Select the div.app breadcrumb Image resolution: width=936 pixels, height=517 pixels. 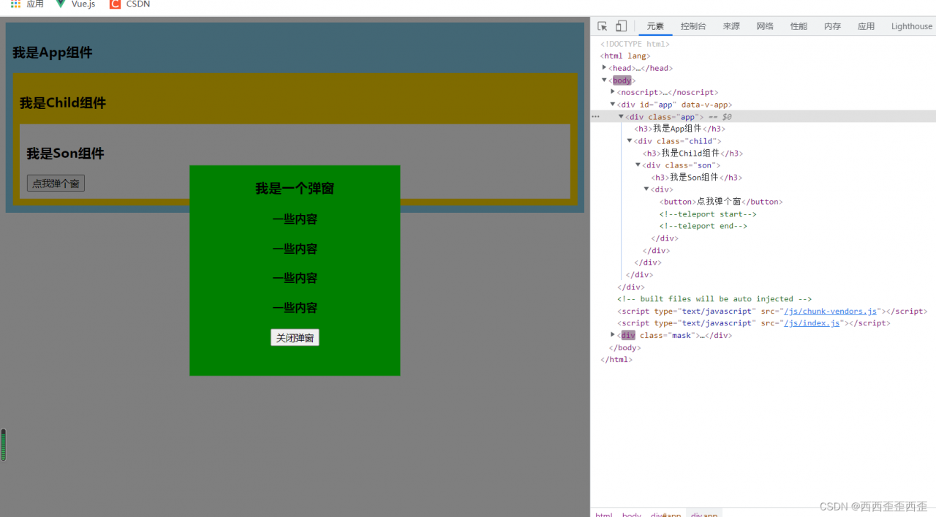click(704, 513)
